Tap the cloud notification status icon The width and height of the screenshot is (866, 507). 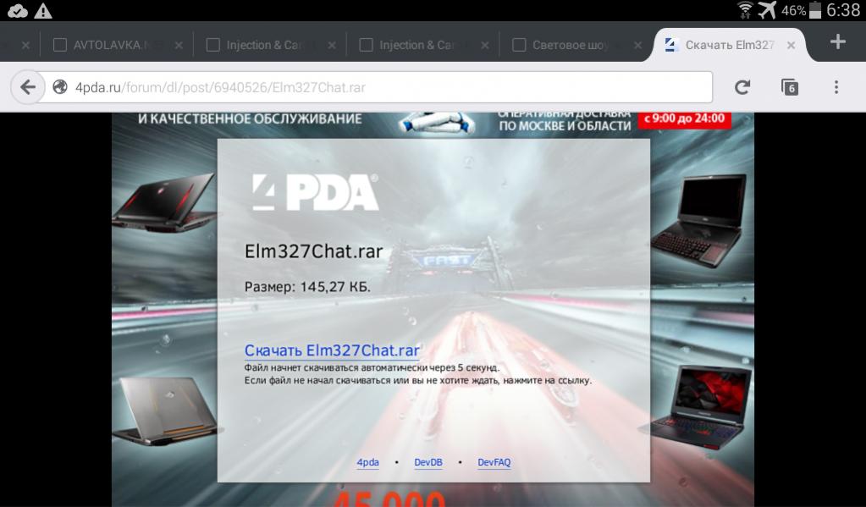[18, 10]
